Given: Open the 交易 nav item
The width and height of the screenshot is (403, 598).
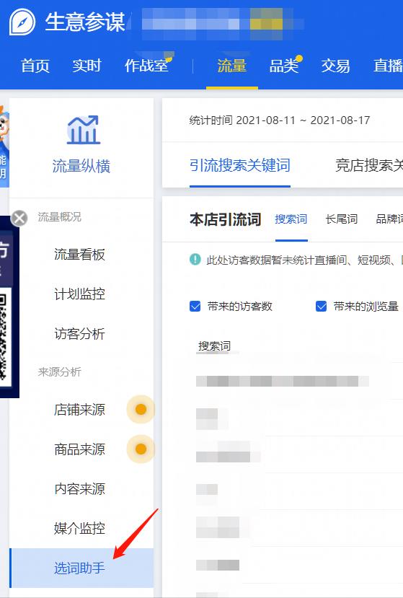Looking at the screenshot, I should tap(335, 66).
